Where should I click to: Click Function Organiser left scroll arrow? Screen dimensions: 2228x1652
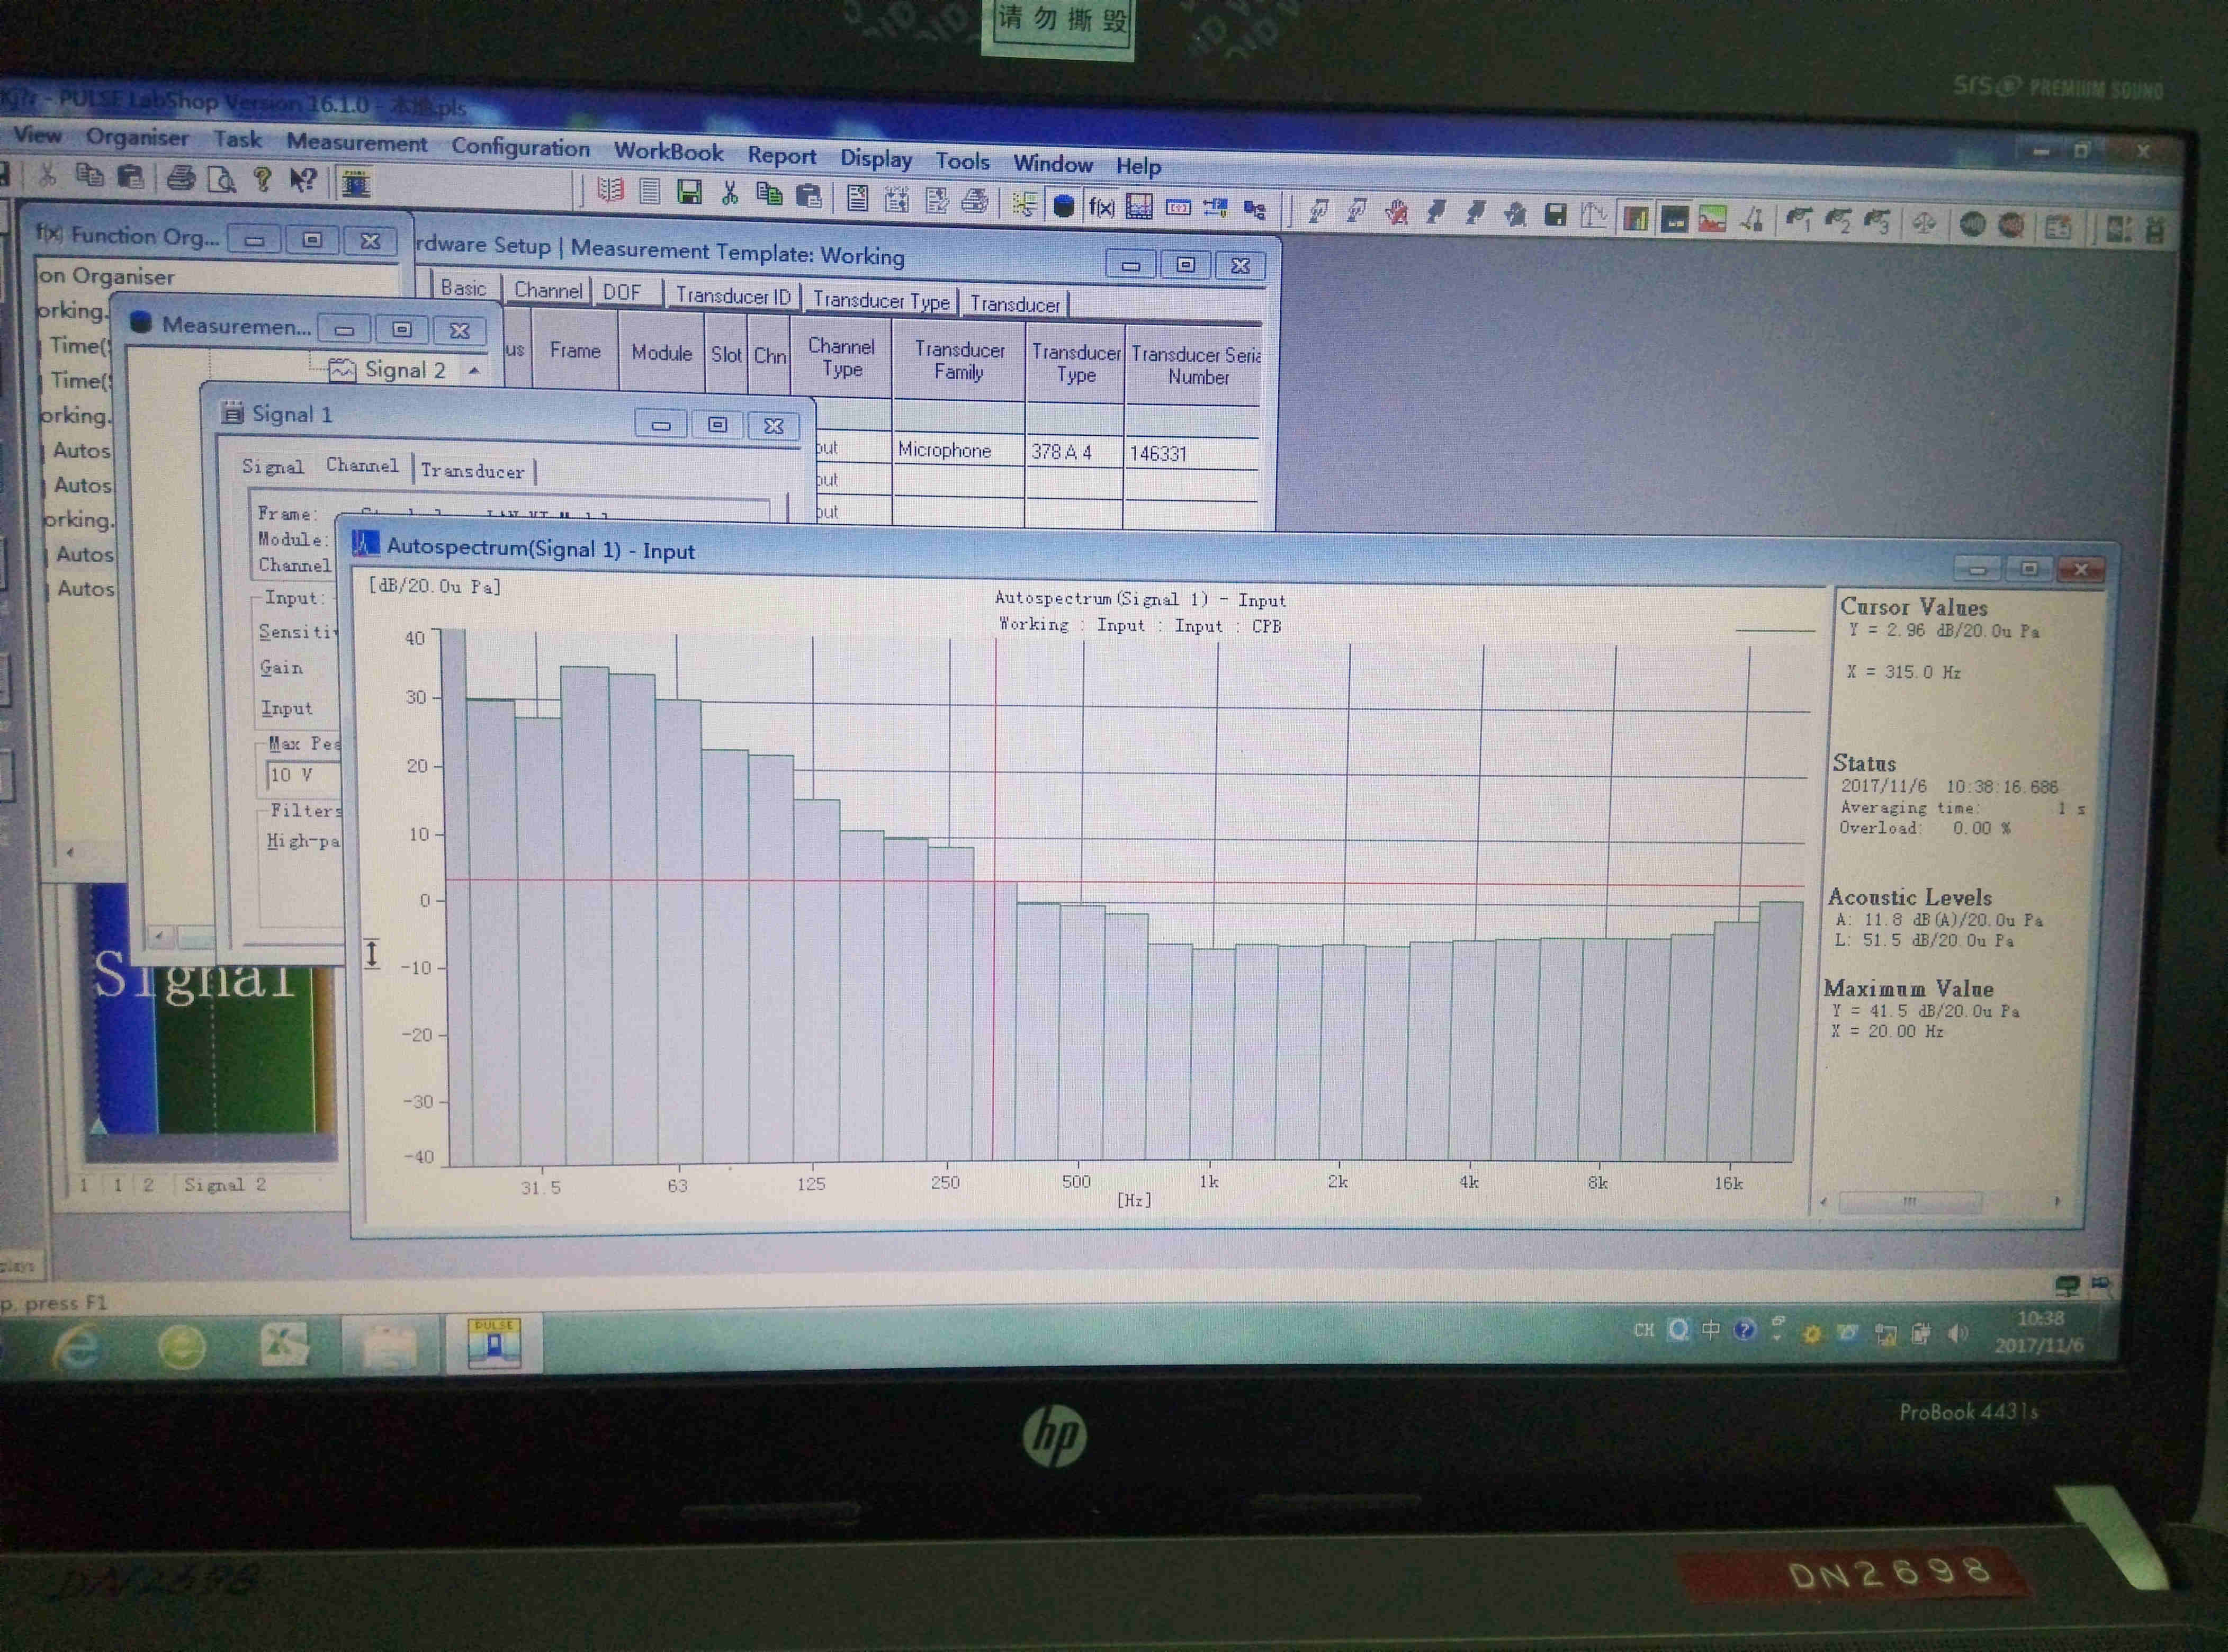click(x=70, y=853)
